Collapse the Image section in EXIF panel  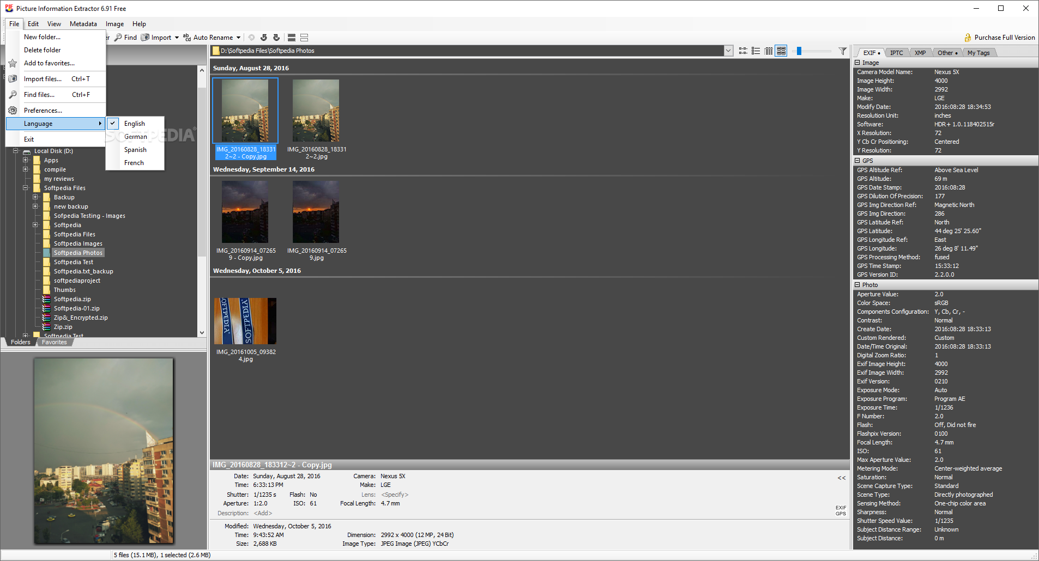(x=857, y=63)
